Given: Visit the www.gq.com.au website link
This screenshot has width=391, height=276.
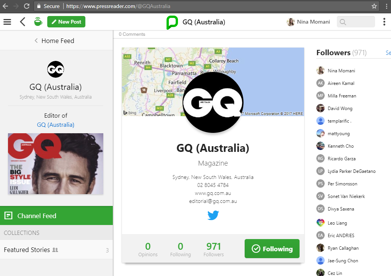Looking at the screenshot, I should click(213, 193).
